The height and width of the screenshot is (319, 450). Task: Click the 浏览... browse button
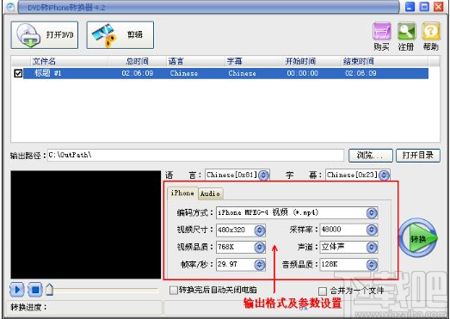(x=370, y=156)
